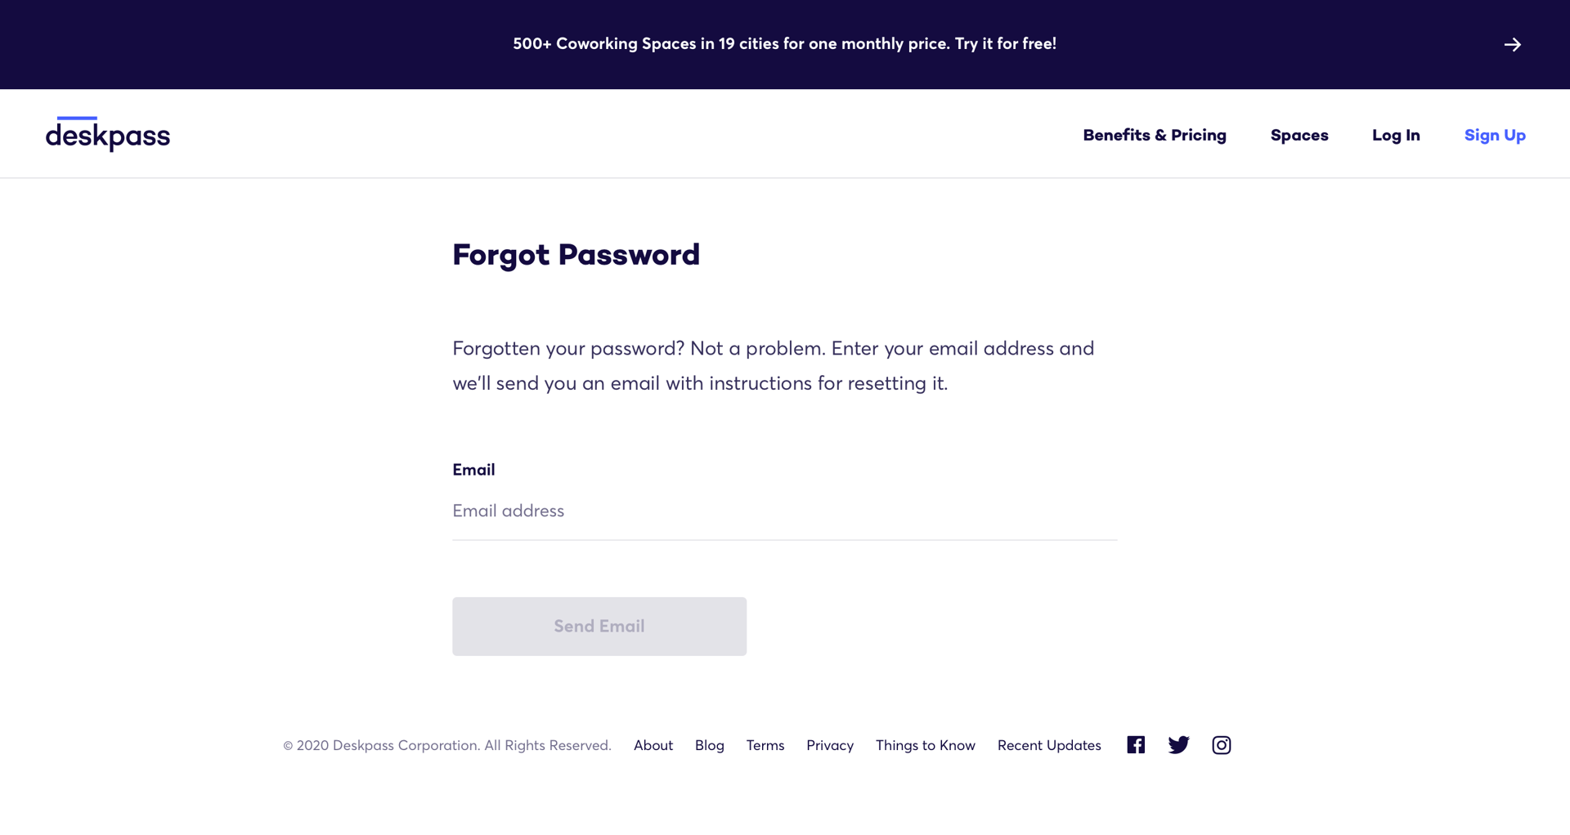View the Terms page
The height and width of the screenshot is (835, 1570).
[x=765, y=745]
